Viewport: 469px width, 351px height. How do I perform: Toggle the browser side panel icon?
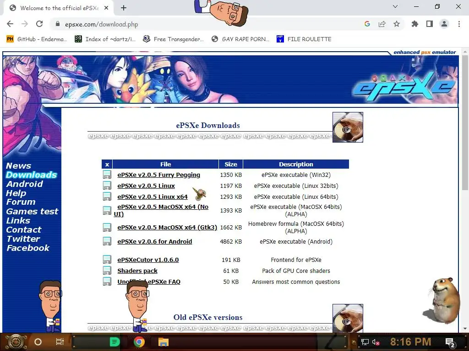pyautogui.click(x=430, y=24)
